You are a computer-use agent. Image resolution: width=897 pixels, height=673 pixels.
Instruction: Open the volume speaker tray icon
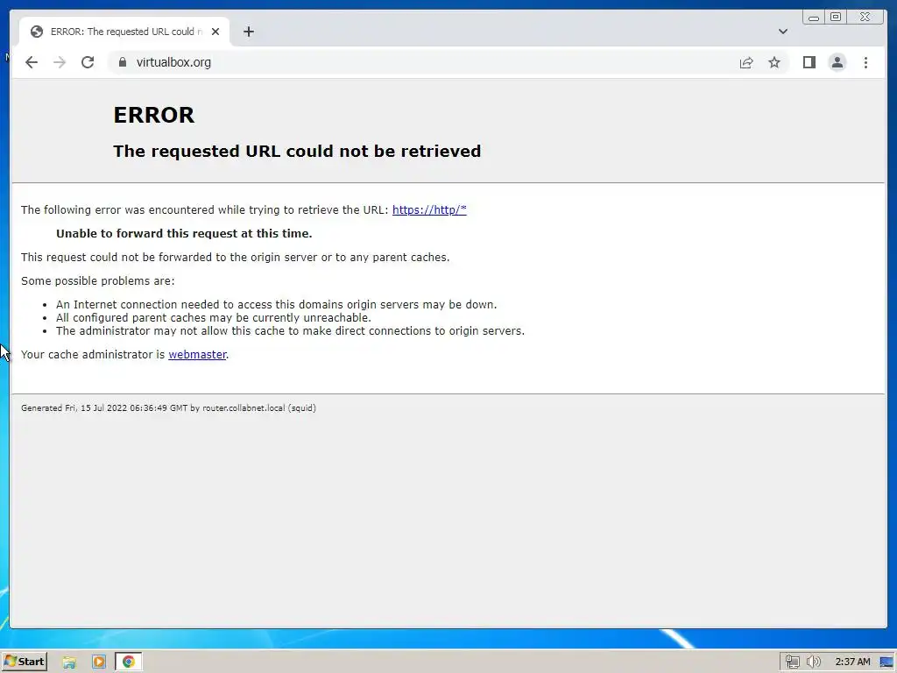pos(813,662)
